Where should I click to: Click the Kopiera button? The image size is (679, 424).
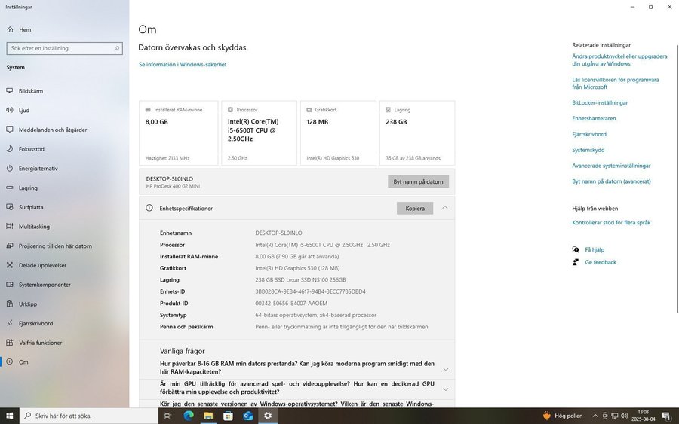(415, 208)
